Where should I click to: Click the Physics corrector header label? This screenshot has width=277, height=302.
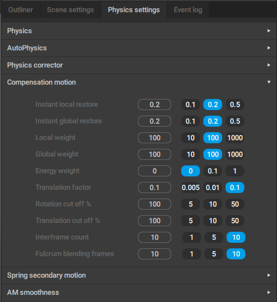click(x=35, y=65)
